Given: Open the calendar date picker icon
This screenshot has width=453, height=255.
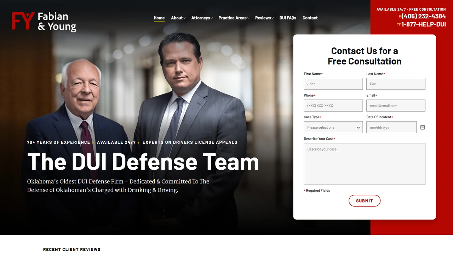Looking at the screenshot, I should pos(423,127).
